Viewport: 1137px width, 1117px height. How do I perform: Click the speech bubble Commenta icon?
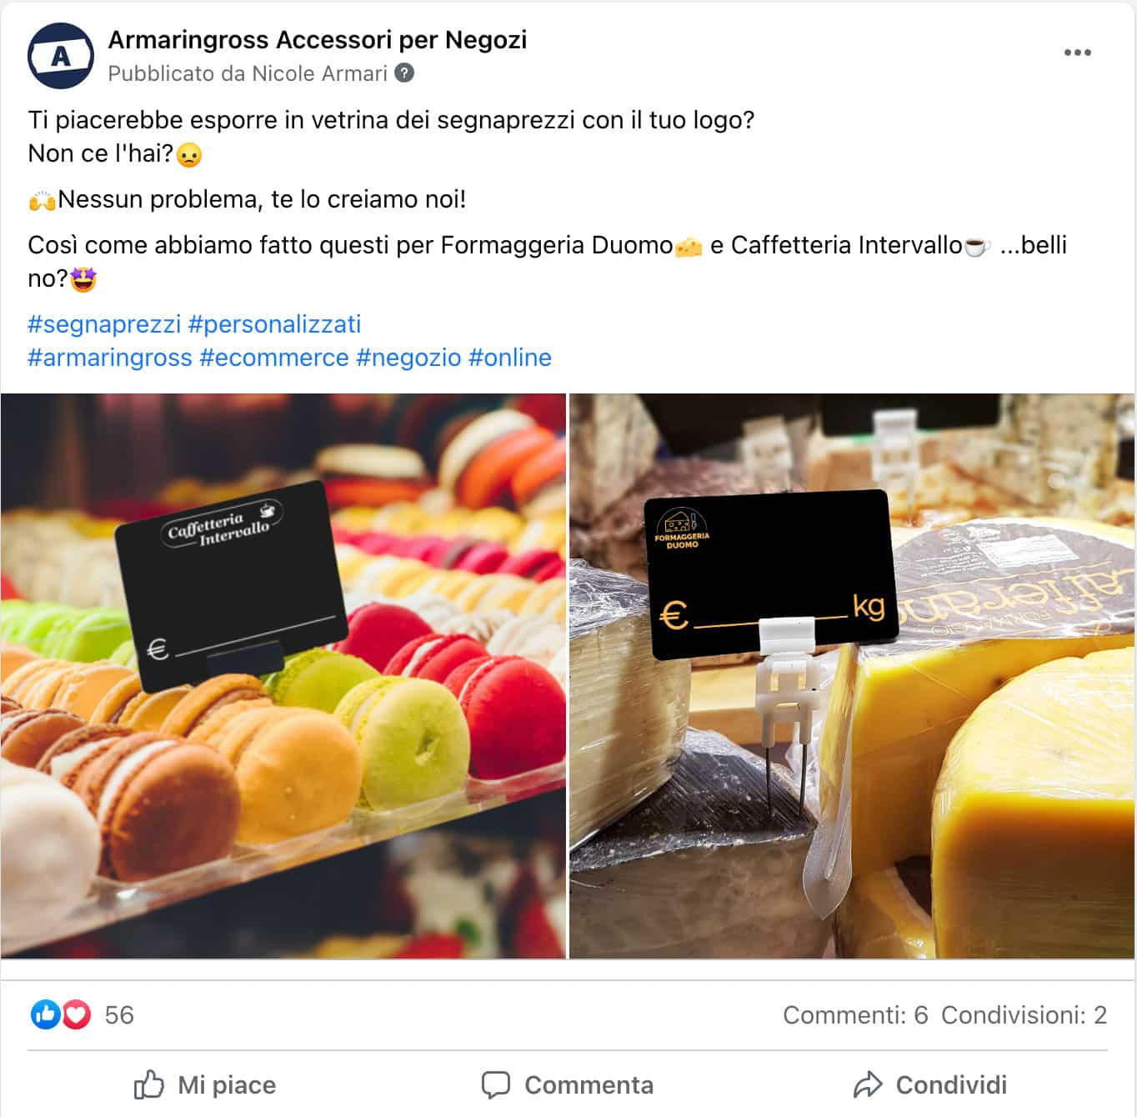pyautogui.click(x=496, y=1084)
